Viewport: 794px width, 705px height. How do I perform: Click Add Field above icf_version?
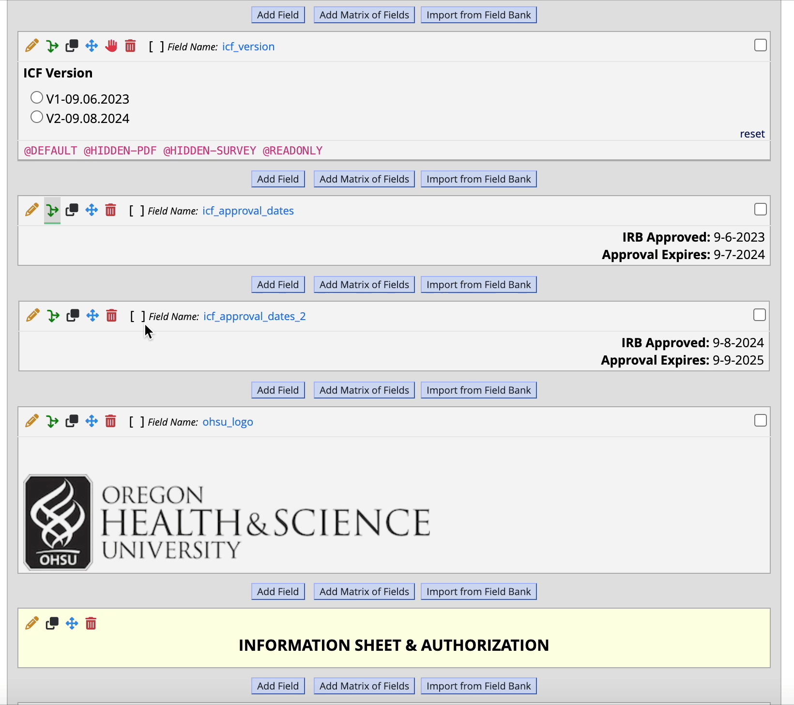point(278,15)
